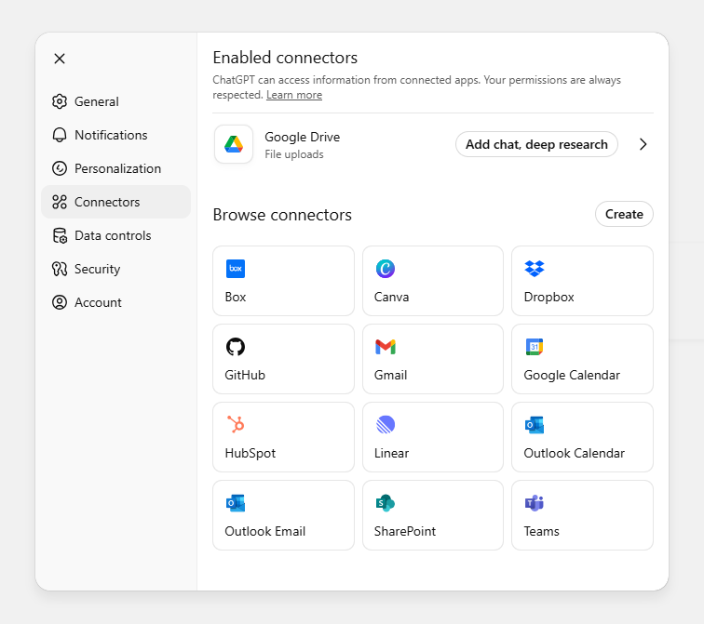The height and width of the screenshot is (624, 704).
Task: Click the Notifications bell icon
Action: 60,135
